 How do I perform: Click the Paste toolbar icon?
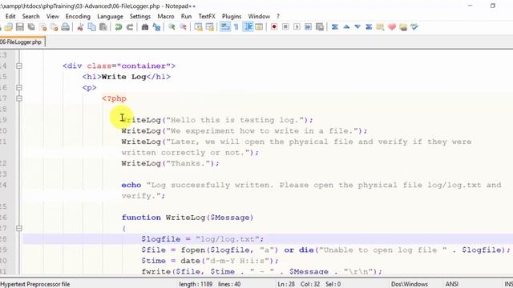[103, 27]
